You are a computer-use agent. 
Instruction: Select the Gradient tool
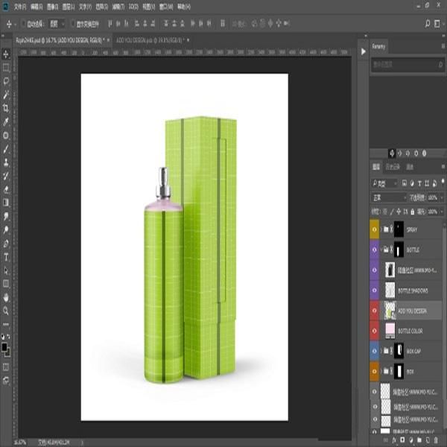coord(6,203)
